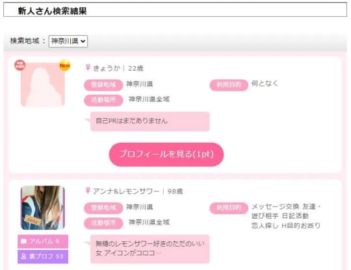Click the 自己PRはまだありません speech bubble
This screenshot has width=351, height=270.
[x=149, y=121]
